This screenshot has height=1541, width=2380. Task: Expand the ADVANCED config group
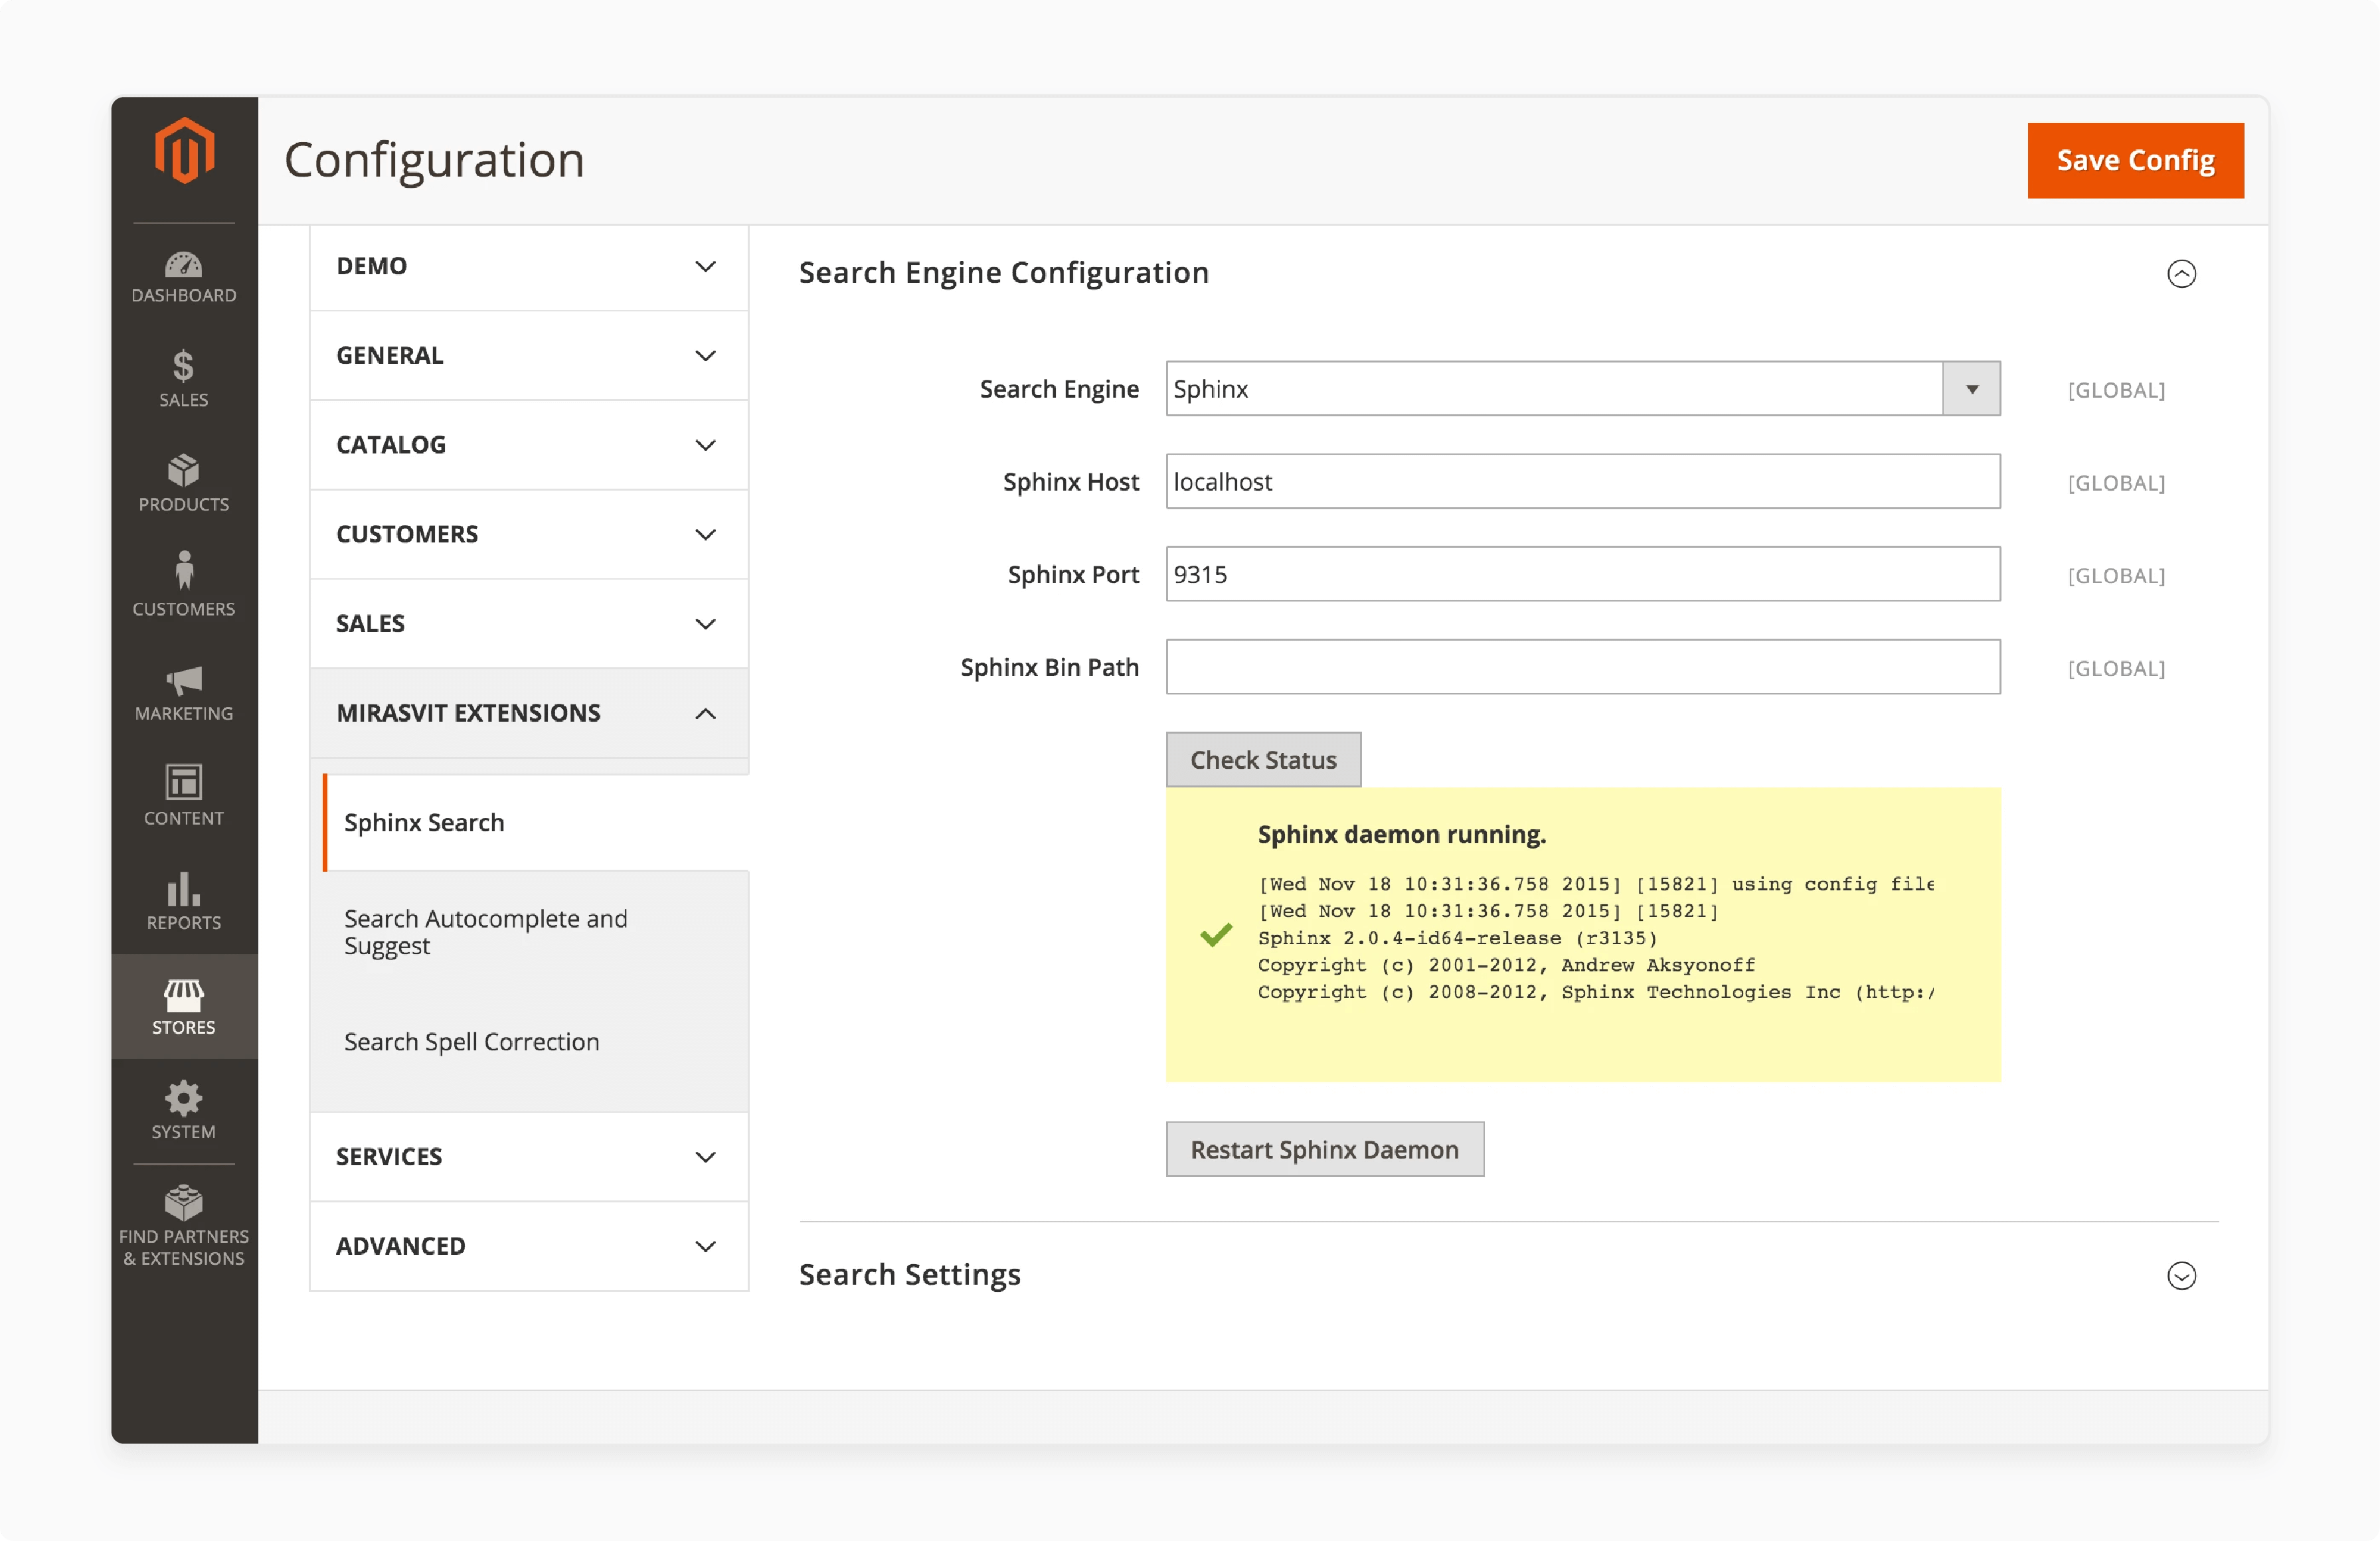(529, 1246)
